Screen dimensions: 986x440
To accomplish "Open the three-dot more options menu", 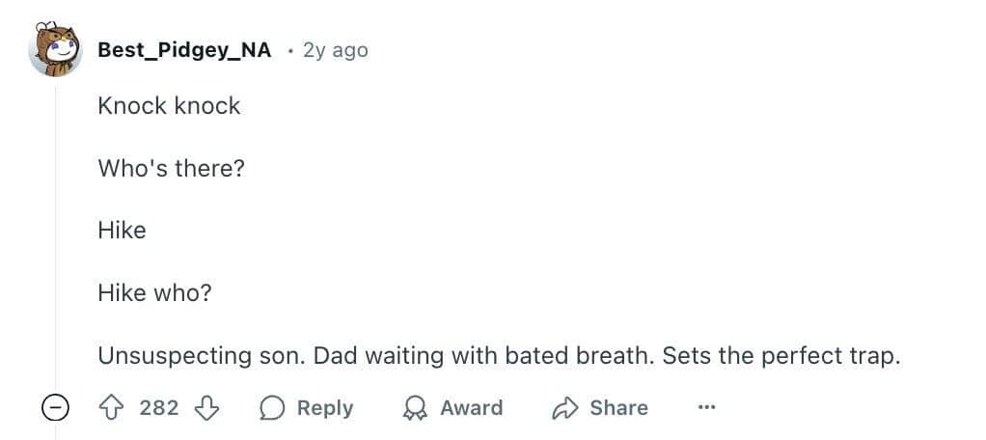I will pyautogui.click(x=706, y=408).
